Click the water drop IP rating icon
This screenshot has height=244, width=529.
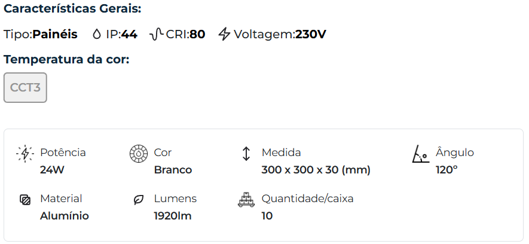point(97,34)
